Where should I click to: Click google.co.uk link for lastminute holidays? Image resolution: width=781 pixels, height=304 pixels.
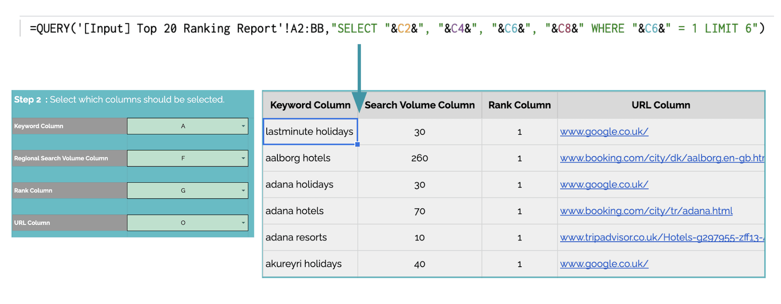click(604, 132)
